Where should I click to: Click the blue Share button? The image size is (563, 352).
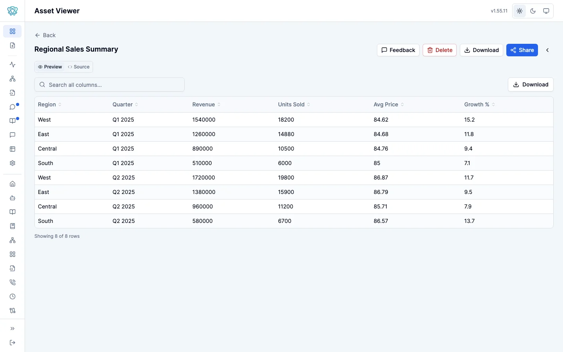522,50
